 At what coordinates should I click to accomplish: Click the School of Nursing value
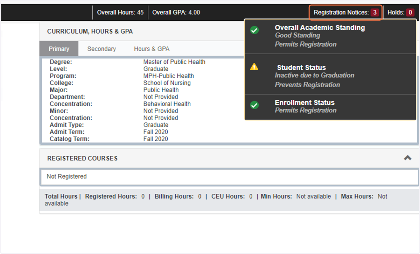click(x=167, y=83)
